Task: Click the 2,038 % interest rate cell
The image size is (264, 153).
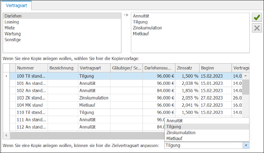Action: 187,83
